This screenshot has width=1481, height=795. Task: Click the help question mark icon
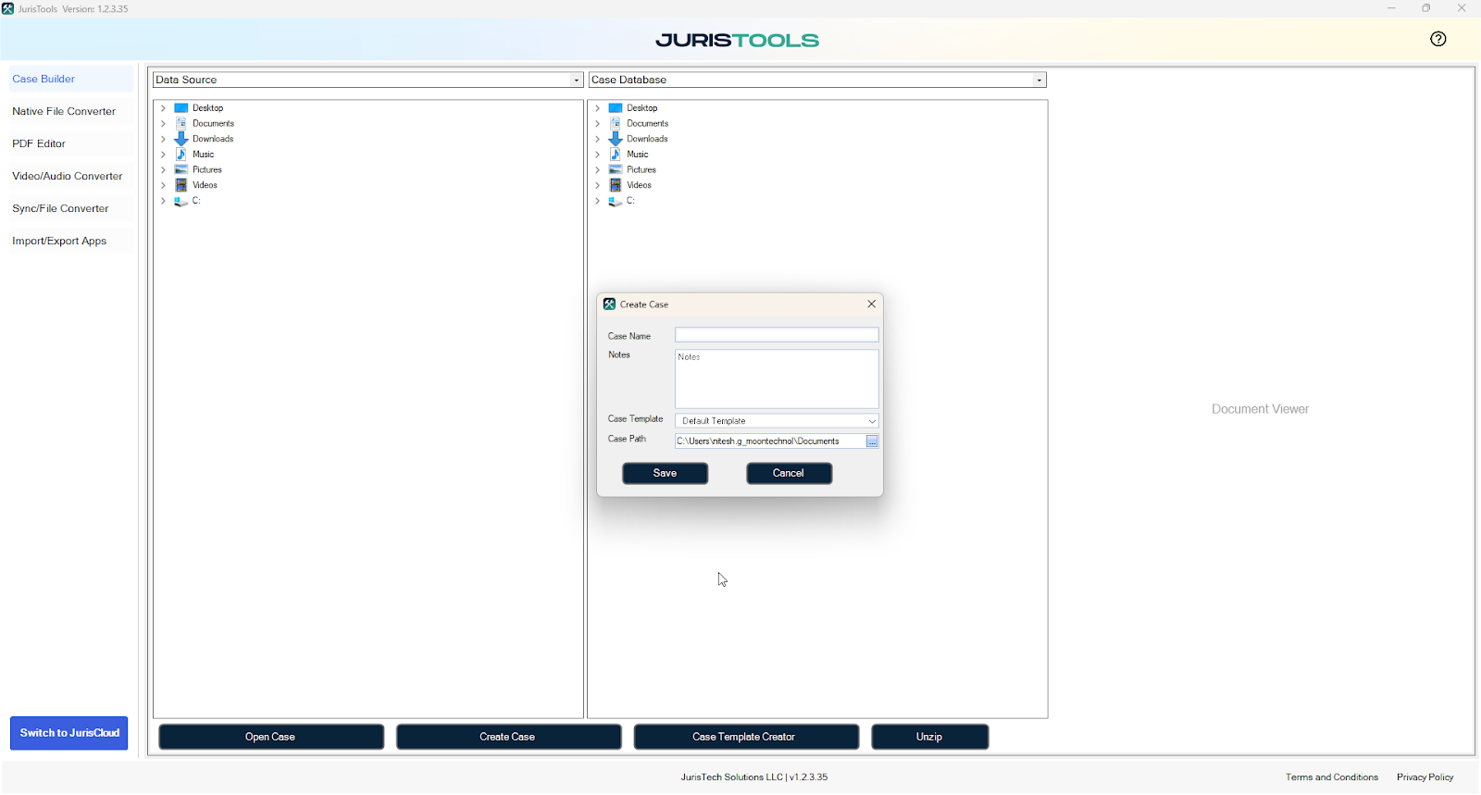(x=1437, y=39)
